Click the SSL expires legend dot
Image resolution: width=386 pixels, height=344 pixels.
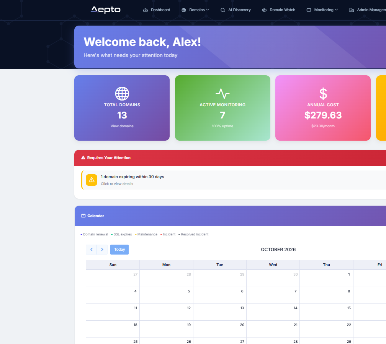[112, 234]
